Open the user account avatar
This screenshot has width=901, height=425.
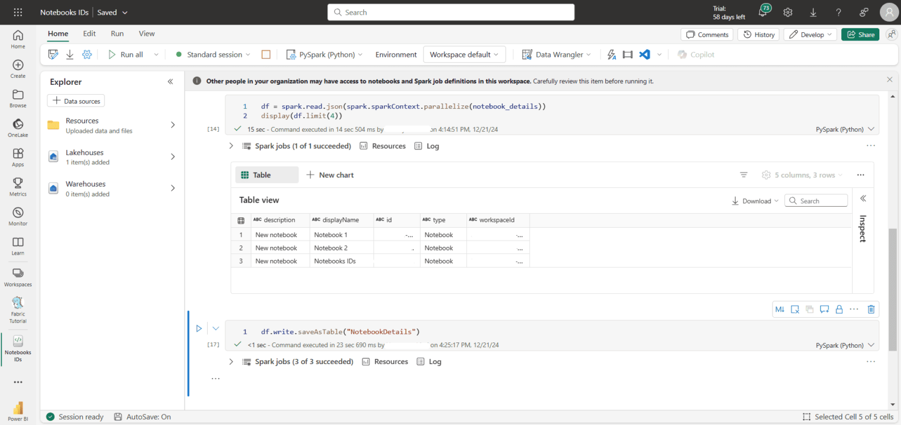889,12
